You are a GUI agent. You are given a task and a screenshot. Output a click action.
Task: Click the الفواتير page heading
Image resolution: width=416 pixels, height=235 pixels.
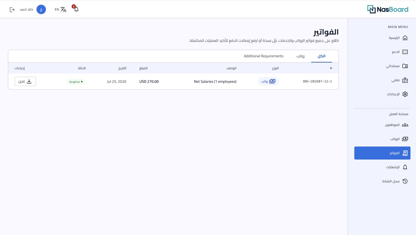326,32
